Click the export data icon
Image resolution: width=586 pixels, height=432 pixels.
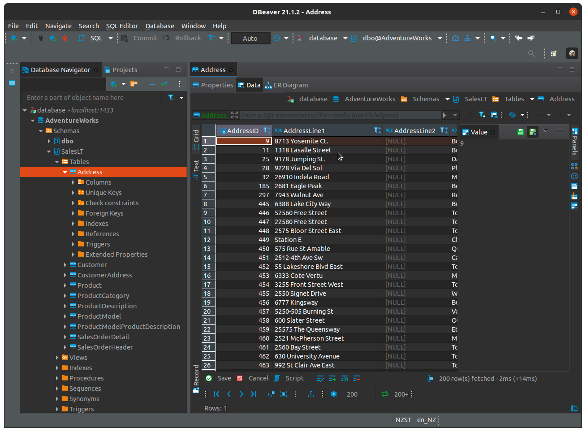pos(310,394)
